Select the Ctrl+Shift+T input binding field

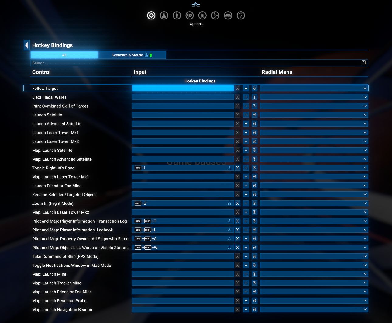(x=183, y=221)
